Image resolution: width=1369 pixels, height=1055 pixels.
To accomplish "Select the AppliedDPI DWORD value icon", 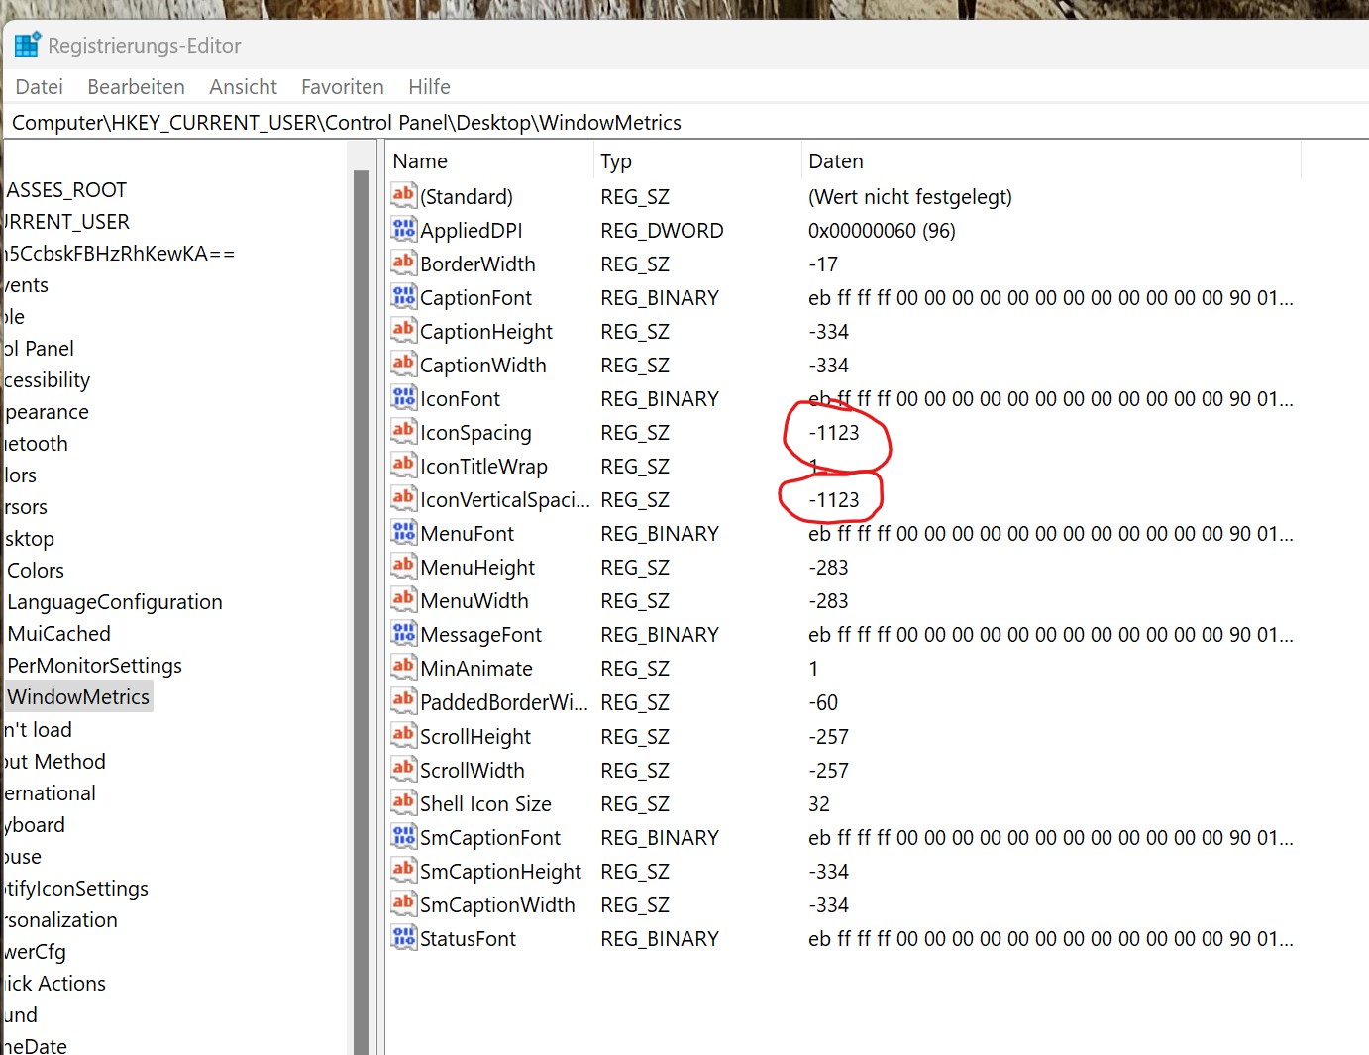I will pyautogui.click(x=403, y=229).
